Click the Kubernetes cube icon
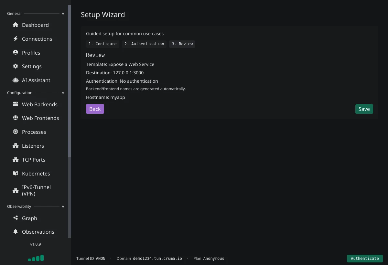 pyautogui.click(x=15, y=173)
